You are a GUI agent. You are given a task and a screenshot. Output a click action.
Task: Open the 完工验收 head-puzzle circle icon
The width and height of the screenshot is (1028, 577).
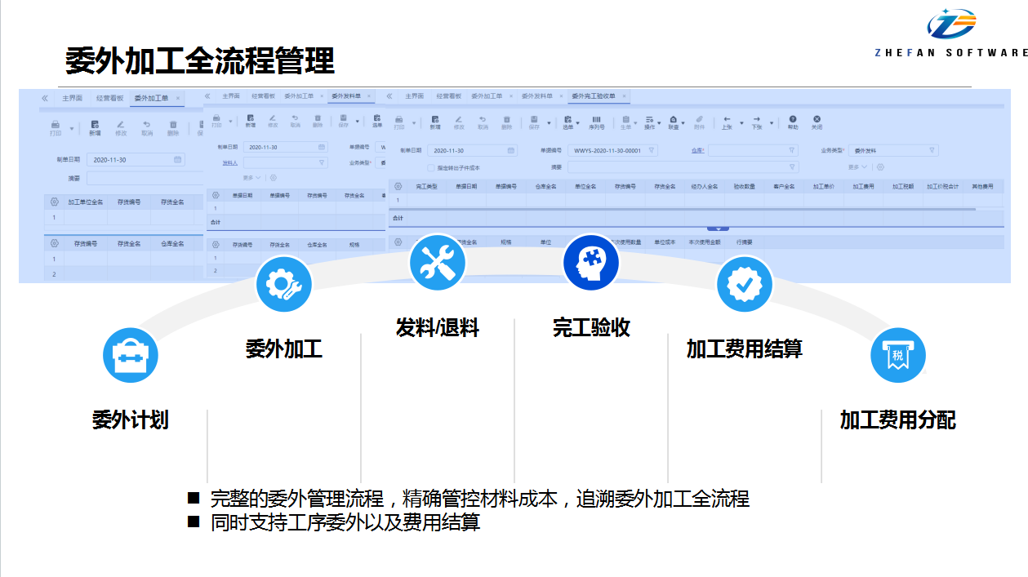click(x=591, y=263)
